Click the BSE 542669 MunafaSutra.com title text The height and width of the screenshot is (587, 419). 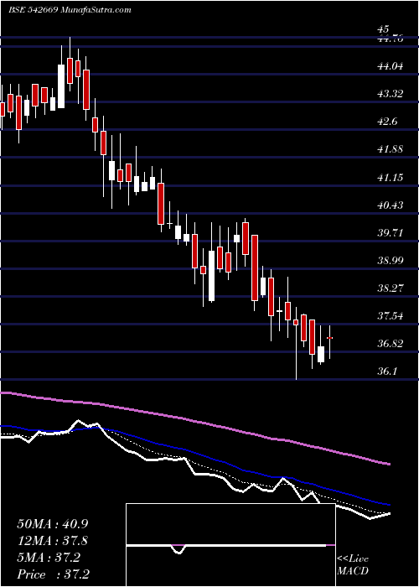[x=70, y=10]
